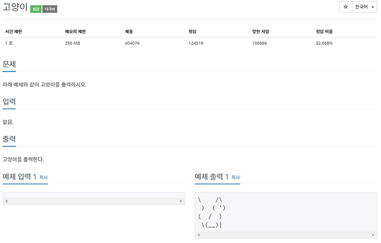Click the 없음. input description
Screen dimensions: 381x243
coord(8,122)
